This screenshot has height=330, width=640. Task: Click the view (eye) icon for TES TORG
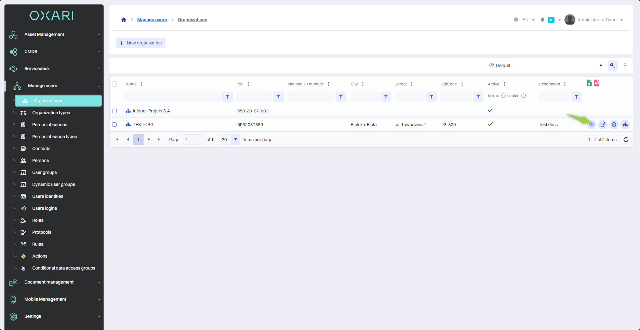click(591, 125)
